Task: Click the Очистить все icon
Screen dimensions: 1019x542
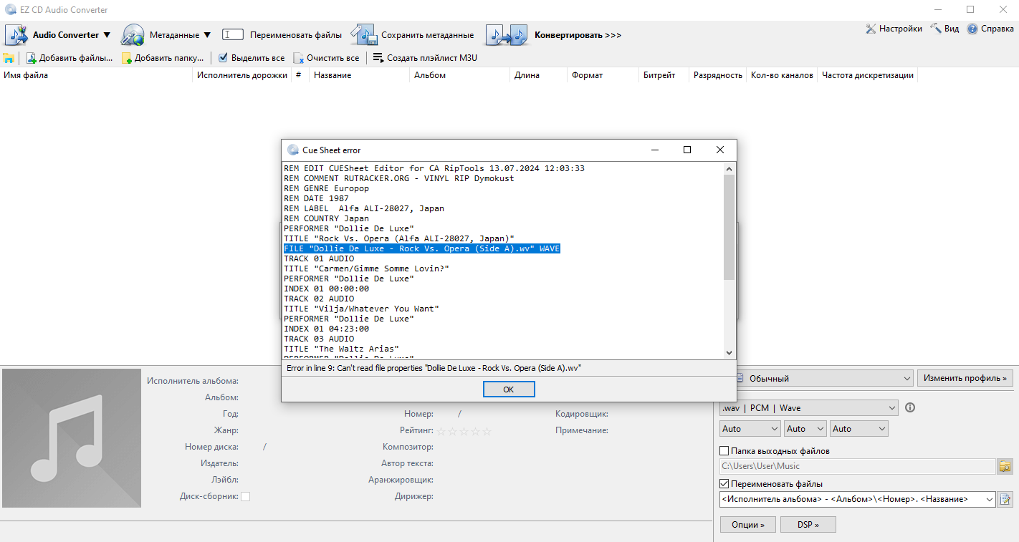Action: pyautogui.click(x=298, y=58)
